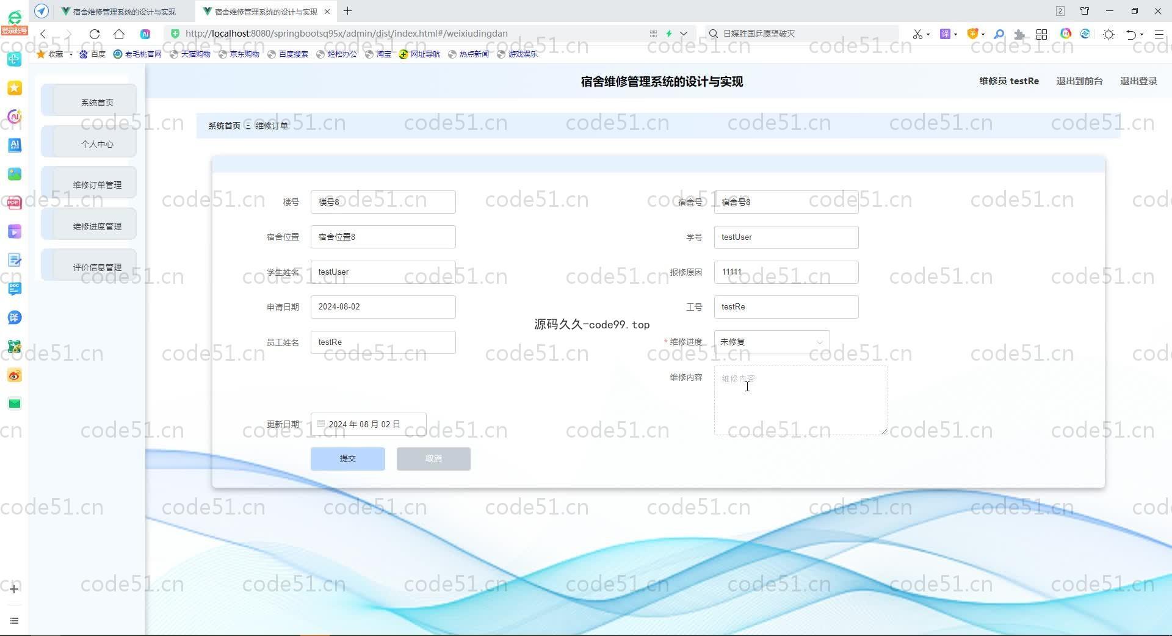
Task: Switch to the first browser tab
Action: click(x=124, y=12)
